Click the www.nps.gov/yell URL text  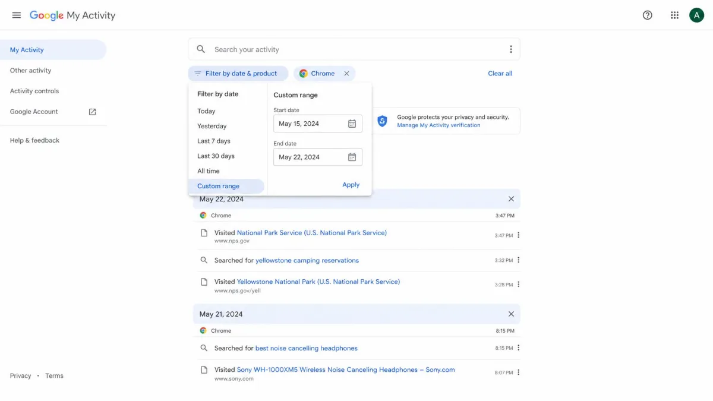pos(238,291)
